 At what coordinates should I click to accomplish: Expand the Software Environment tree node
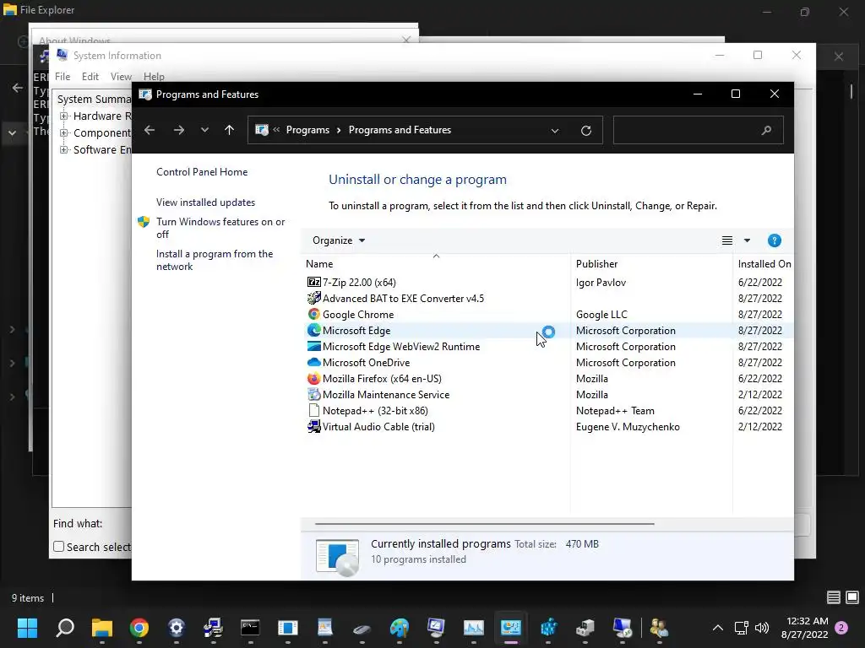[64, 150]
